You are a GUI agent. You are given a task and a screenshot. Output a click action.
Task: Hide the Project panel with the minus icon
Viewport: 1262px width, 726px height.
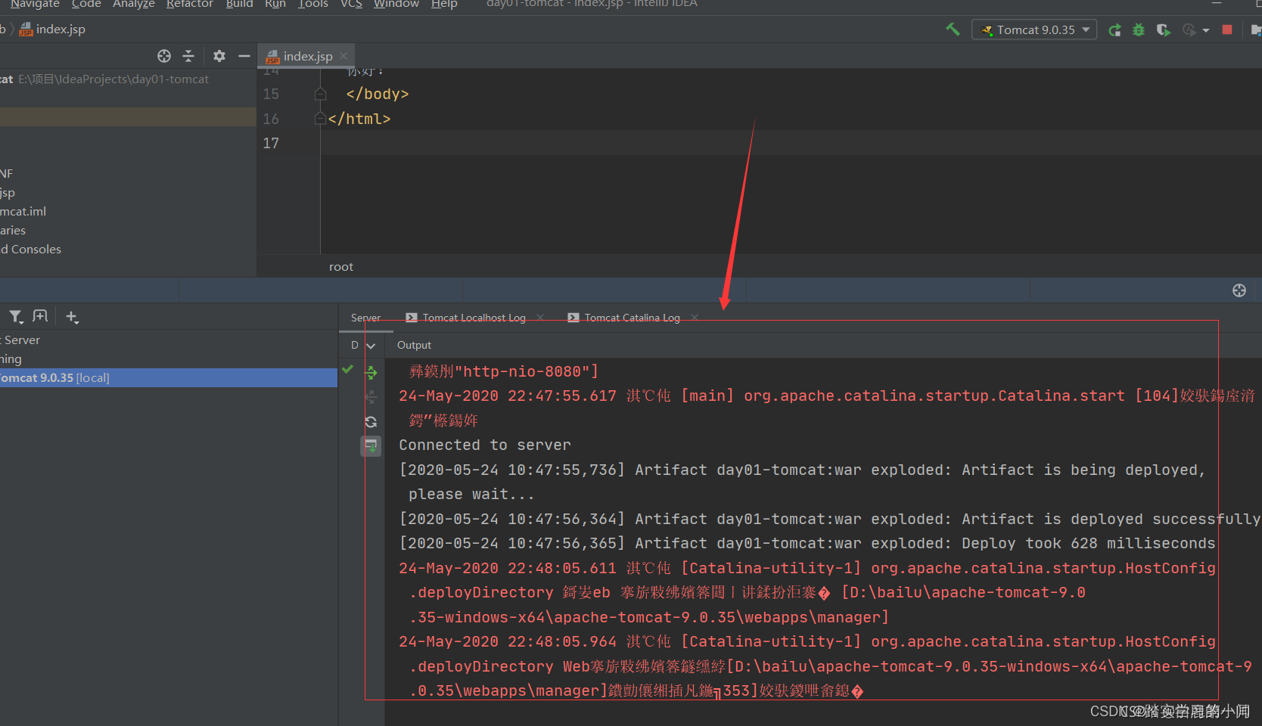pyautogui.click(x=244, y=56)
